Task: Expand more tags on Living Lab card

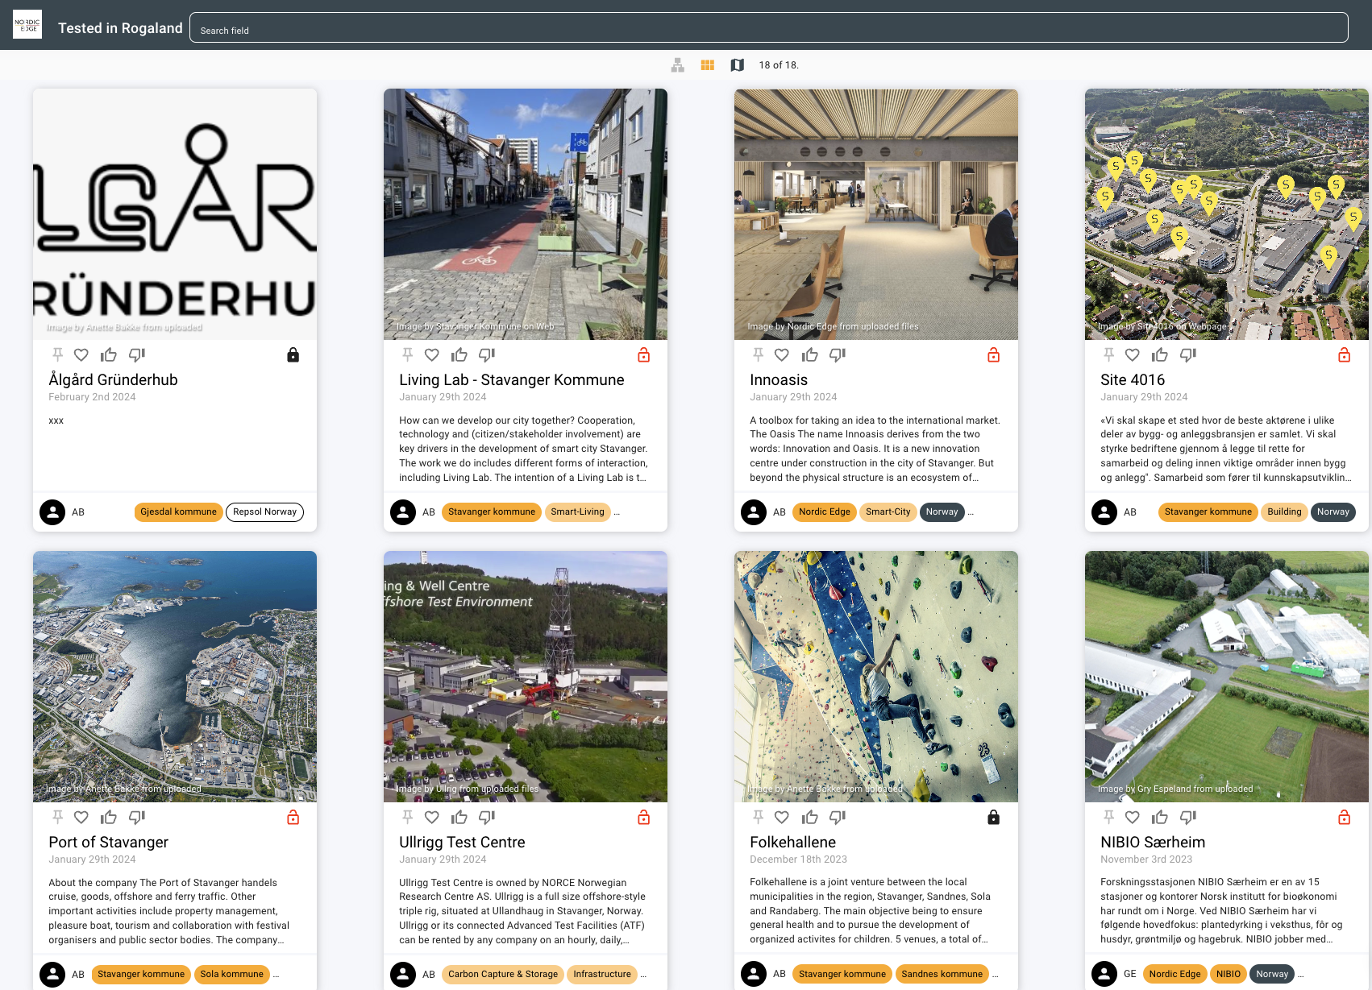Action: 617,512
